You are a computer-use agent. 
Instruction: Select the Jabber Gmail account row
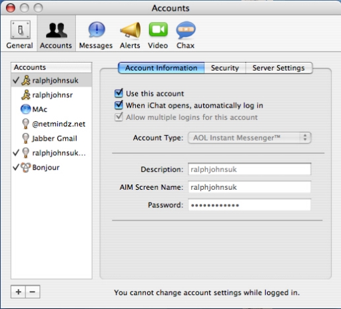point(51,139)
